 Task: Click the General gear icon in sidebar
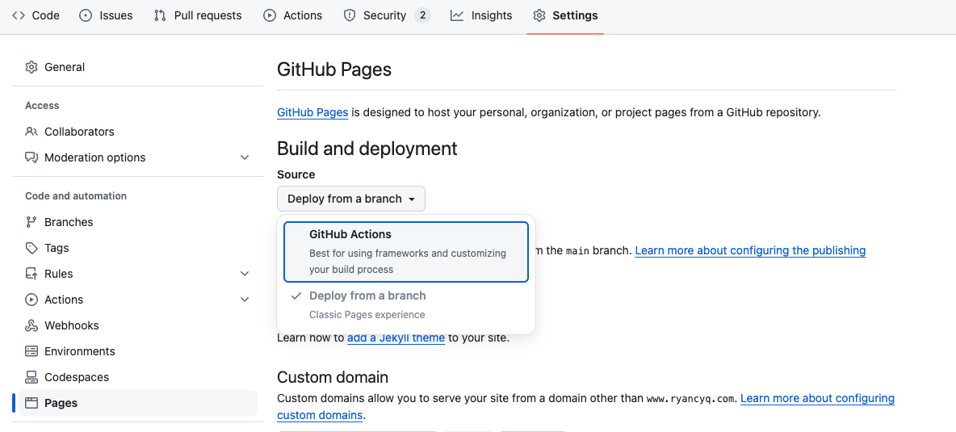[x=31, y=67]
